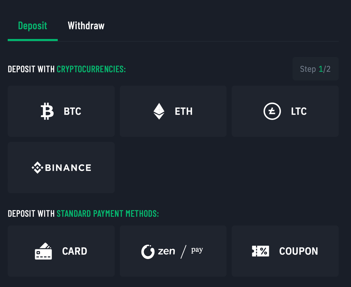Click the Deposit with Cryptocurrencies heading

(67, 69)
